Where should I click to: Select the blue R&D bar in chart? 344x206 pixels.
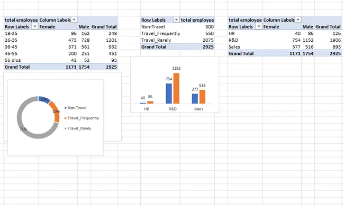(169, 93)
